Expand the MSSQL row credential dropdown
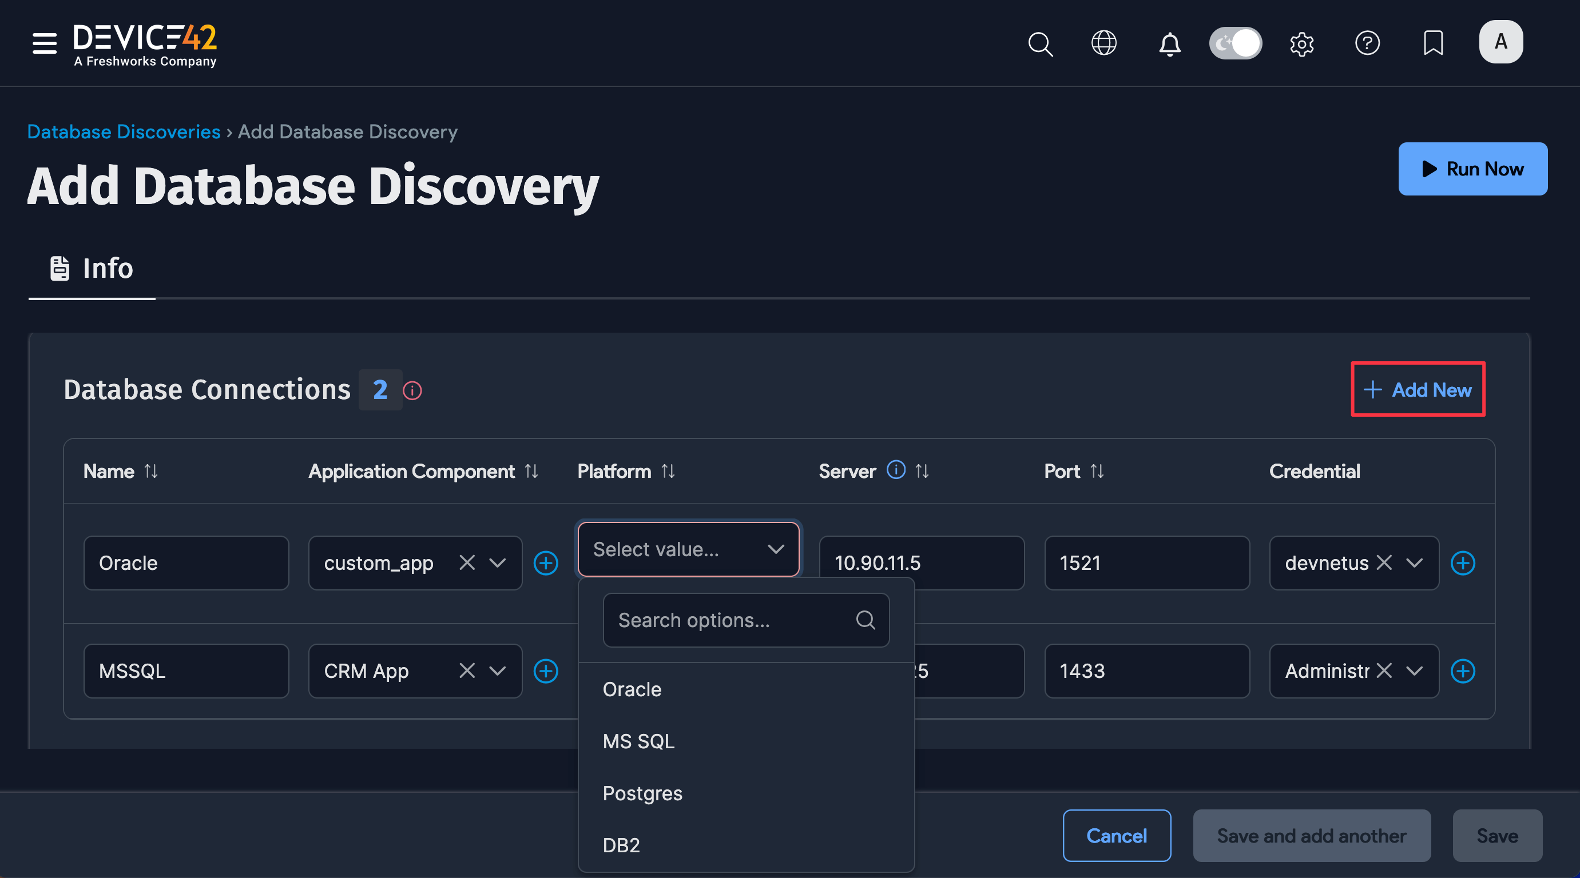This screenshot has width=1580, height=878. [x=1416, y=671]
